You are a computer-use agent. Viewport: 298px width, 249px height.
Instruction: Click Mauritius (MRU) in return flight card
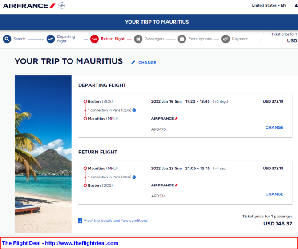[x=103, y=168]
